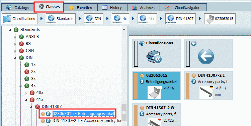Expand the 2x tree node
Viewport: 251px width, 126px height.
(x=21, y=72)
